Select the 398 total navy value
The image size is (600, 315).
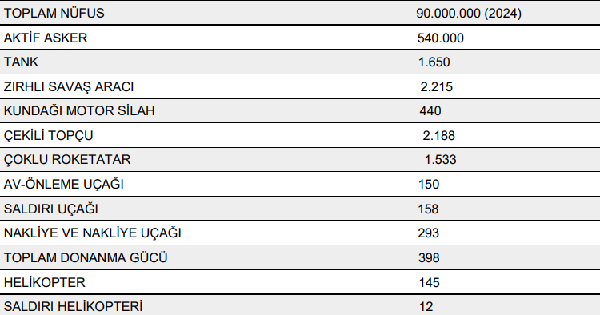click(x=429, y=258)
